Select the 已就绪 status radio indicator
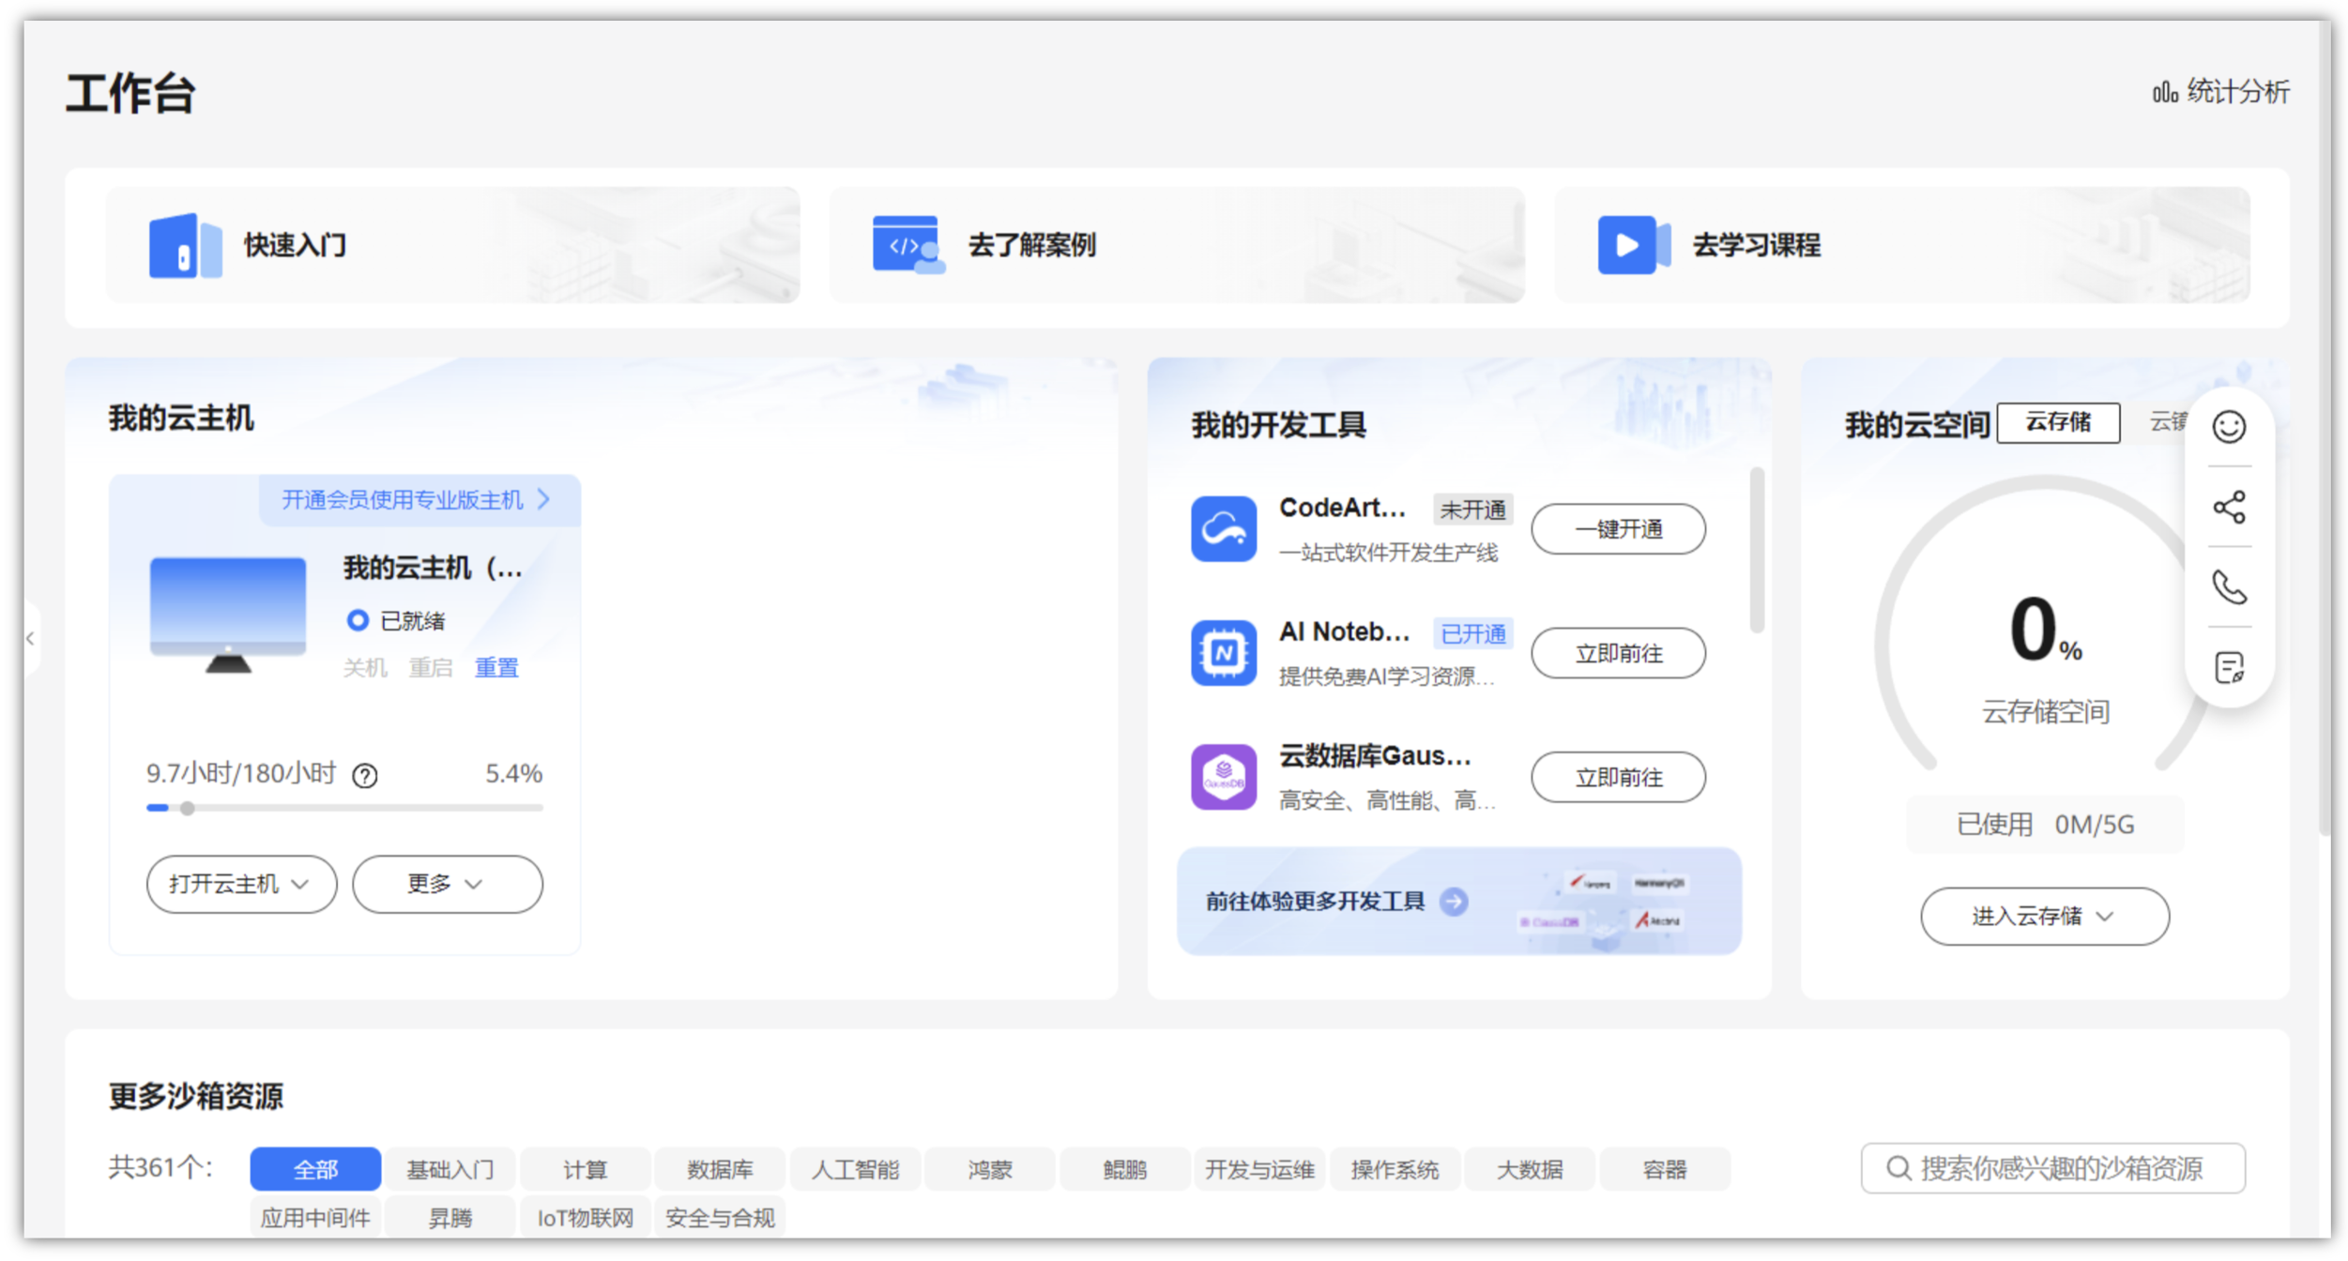2348x1261 pixels. click(357, 620)
